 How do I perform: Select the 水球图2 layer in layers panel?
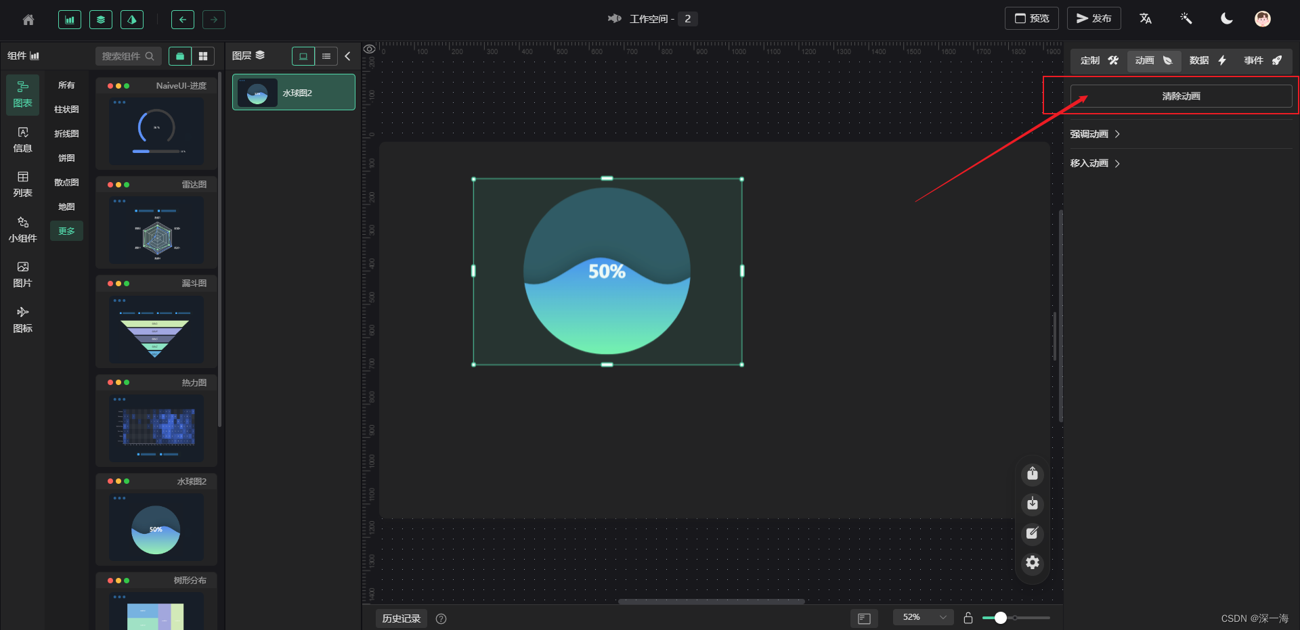point(293,92)
